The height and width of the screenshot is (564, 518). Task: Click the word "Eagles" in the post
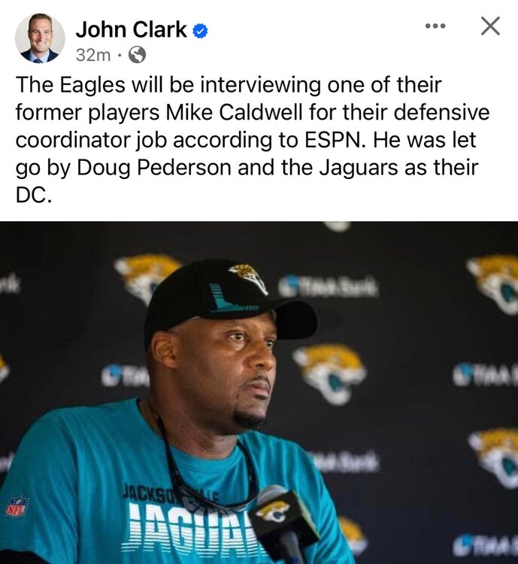point(92,85)
